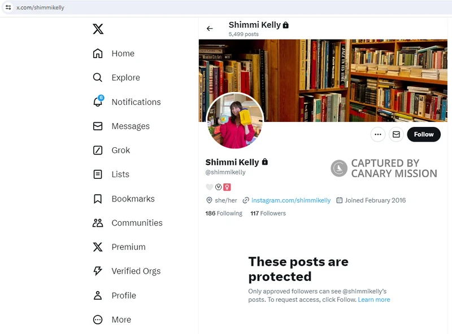Select the Lists menu label

(x=120, y=174)
